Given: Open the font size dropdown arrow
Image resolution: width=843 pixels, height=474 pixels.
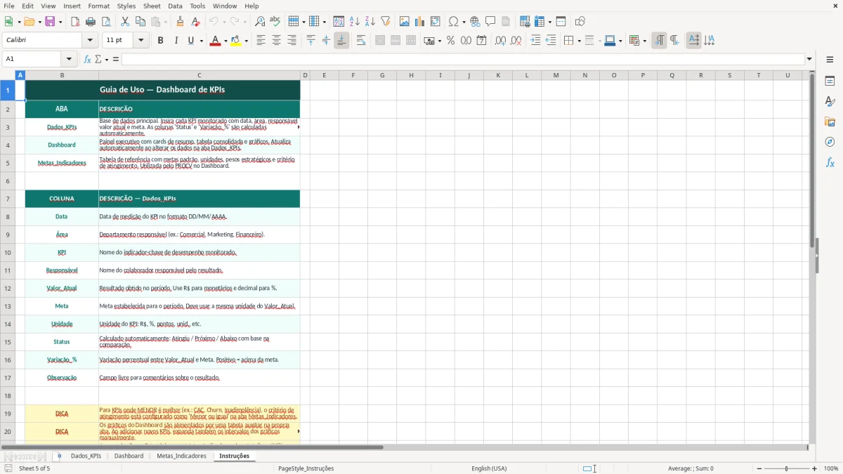Looking at the screenshot, I should [140, 41].
